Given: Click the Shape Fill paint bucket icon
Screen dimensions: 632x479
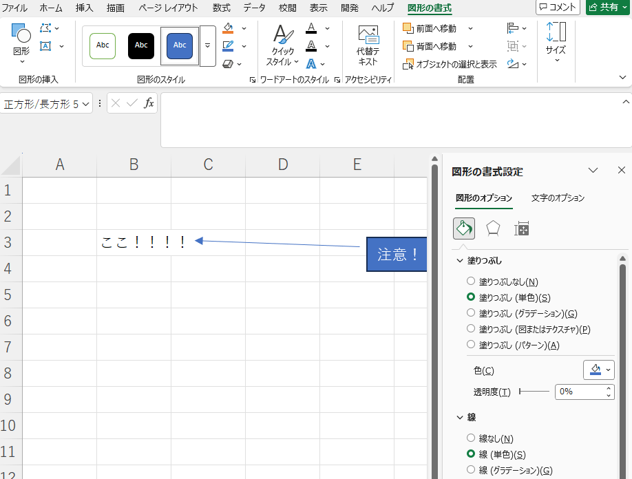Looking at the screenshot, I should (x=228, y=28).
